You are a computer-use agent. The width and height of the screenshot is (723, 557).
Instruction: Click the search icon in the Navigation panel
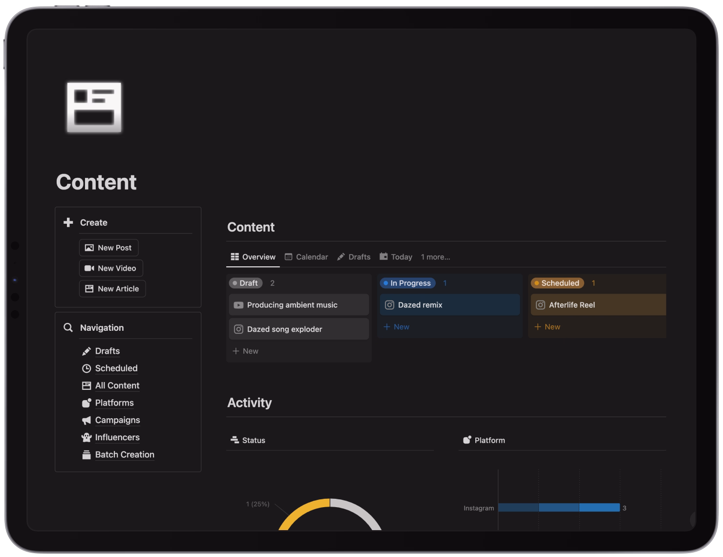68,327
